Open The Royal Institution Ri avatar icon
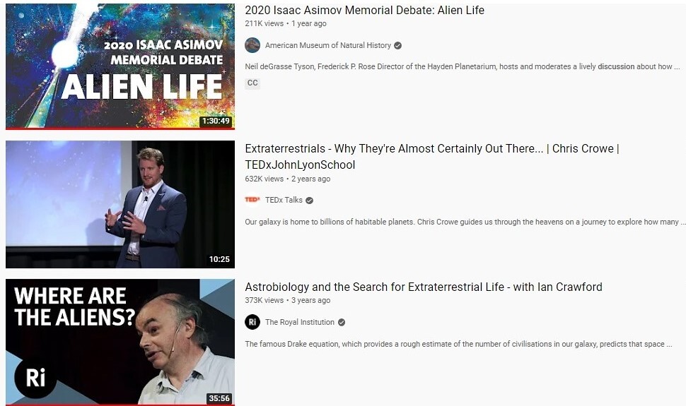Image resolution: width=686 pixels, height=406 pixels. [x=252, y=322]
